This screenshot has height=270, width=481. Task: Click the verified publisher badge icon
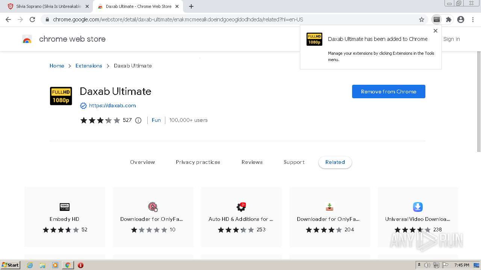point(83,106)
